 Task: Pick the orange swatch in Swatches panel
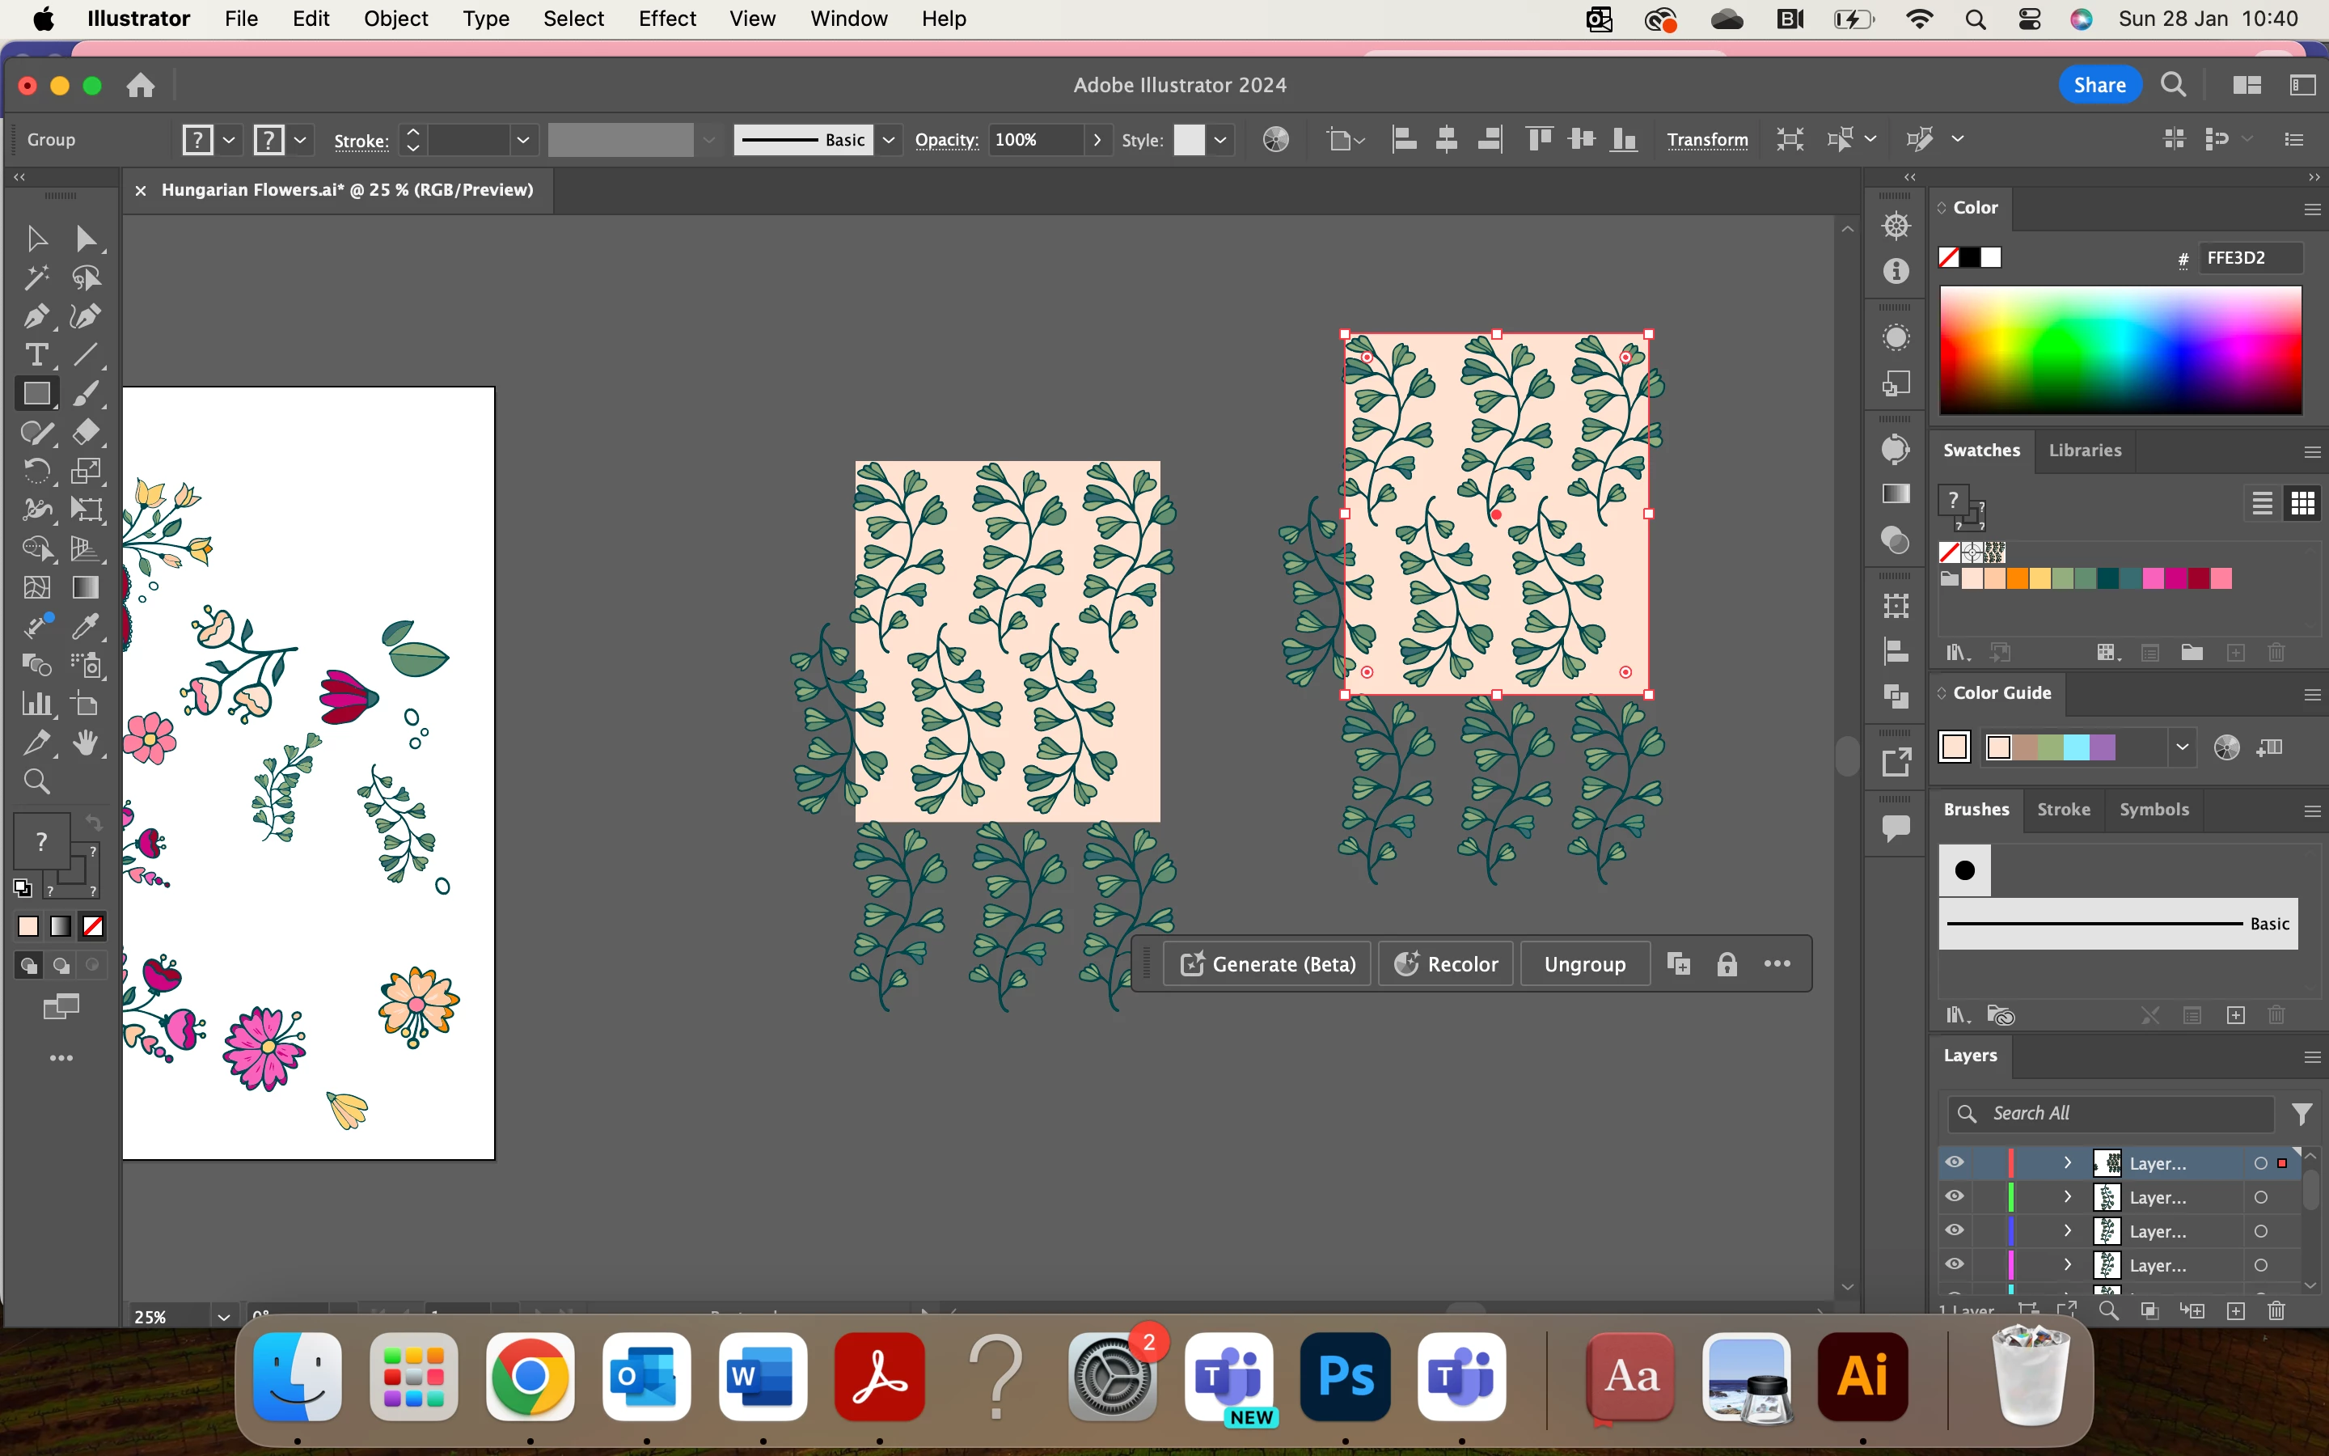point(2017,578)
